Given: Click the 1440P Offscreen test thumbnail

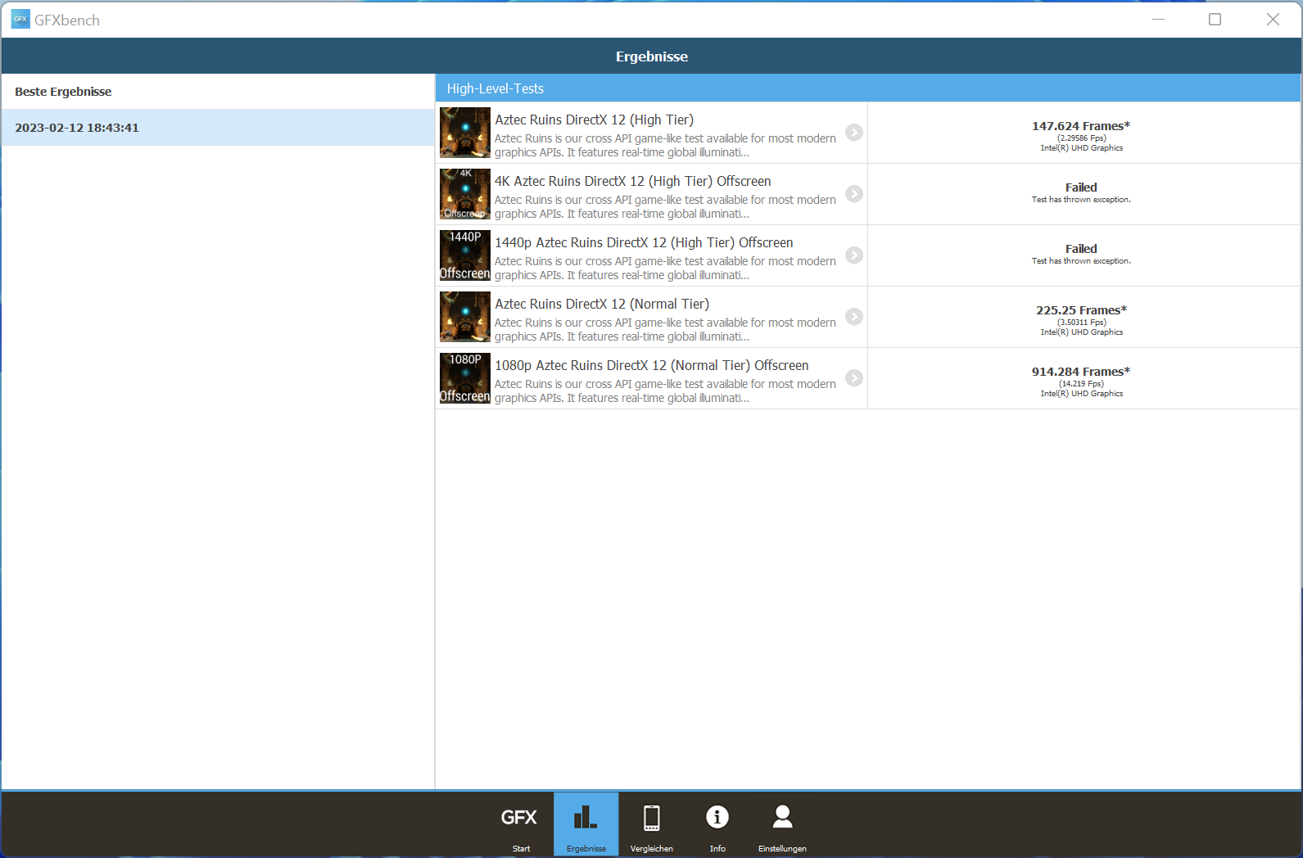Looking at the screenshot, I should (x=465, y=255).
